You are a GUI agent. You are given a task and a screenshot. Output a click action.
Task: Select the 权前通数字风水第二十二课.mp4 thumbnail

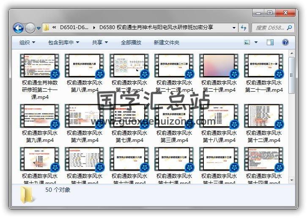[174, 66]
